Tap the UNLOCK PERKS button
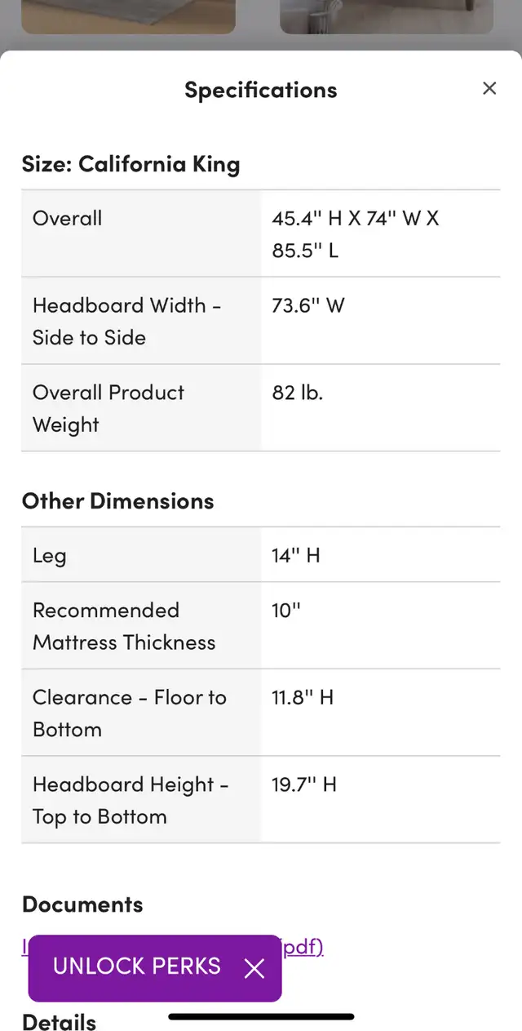 pyautogui.click(x=137, y=967)
